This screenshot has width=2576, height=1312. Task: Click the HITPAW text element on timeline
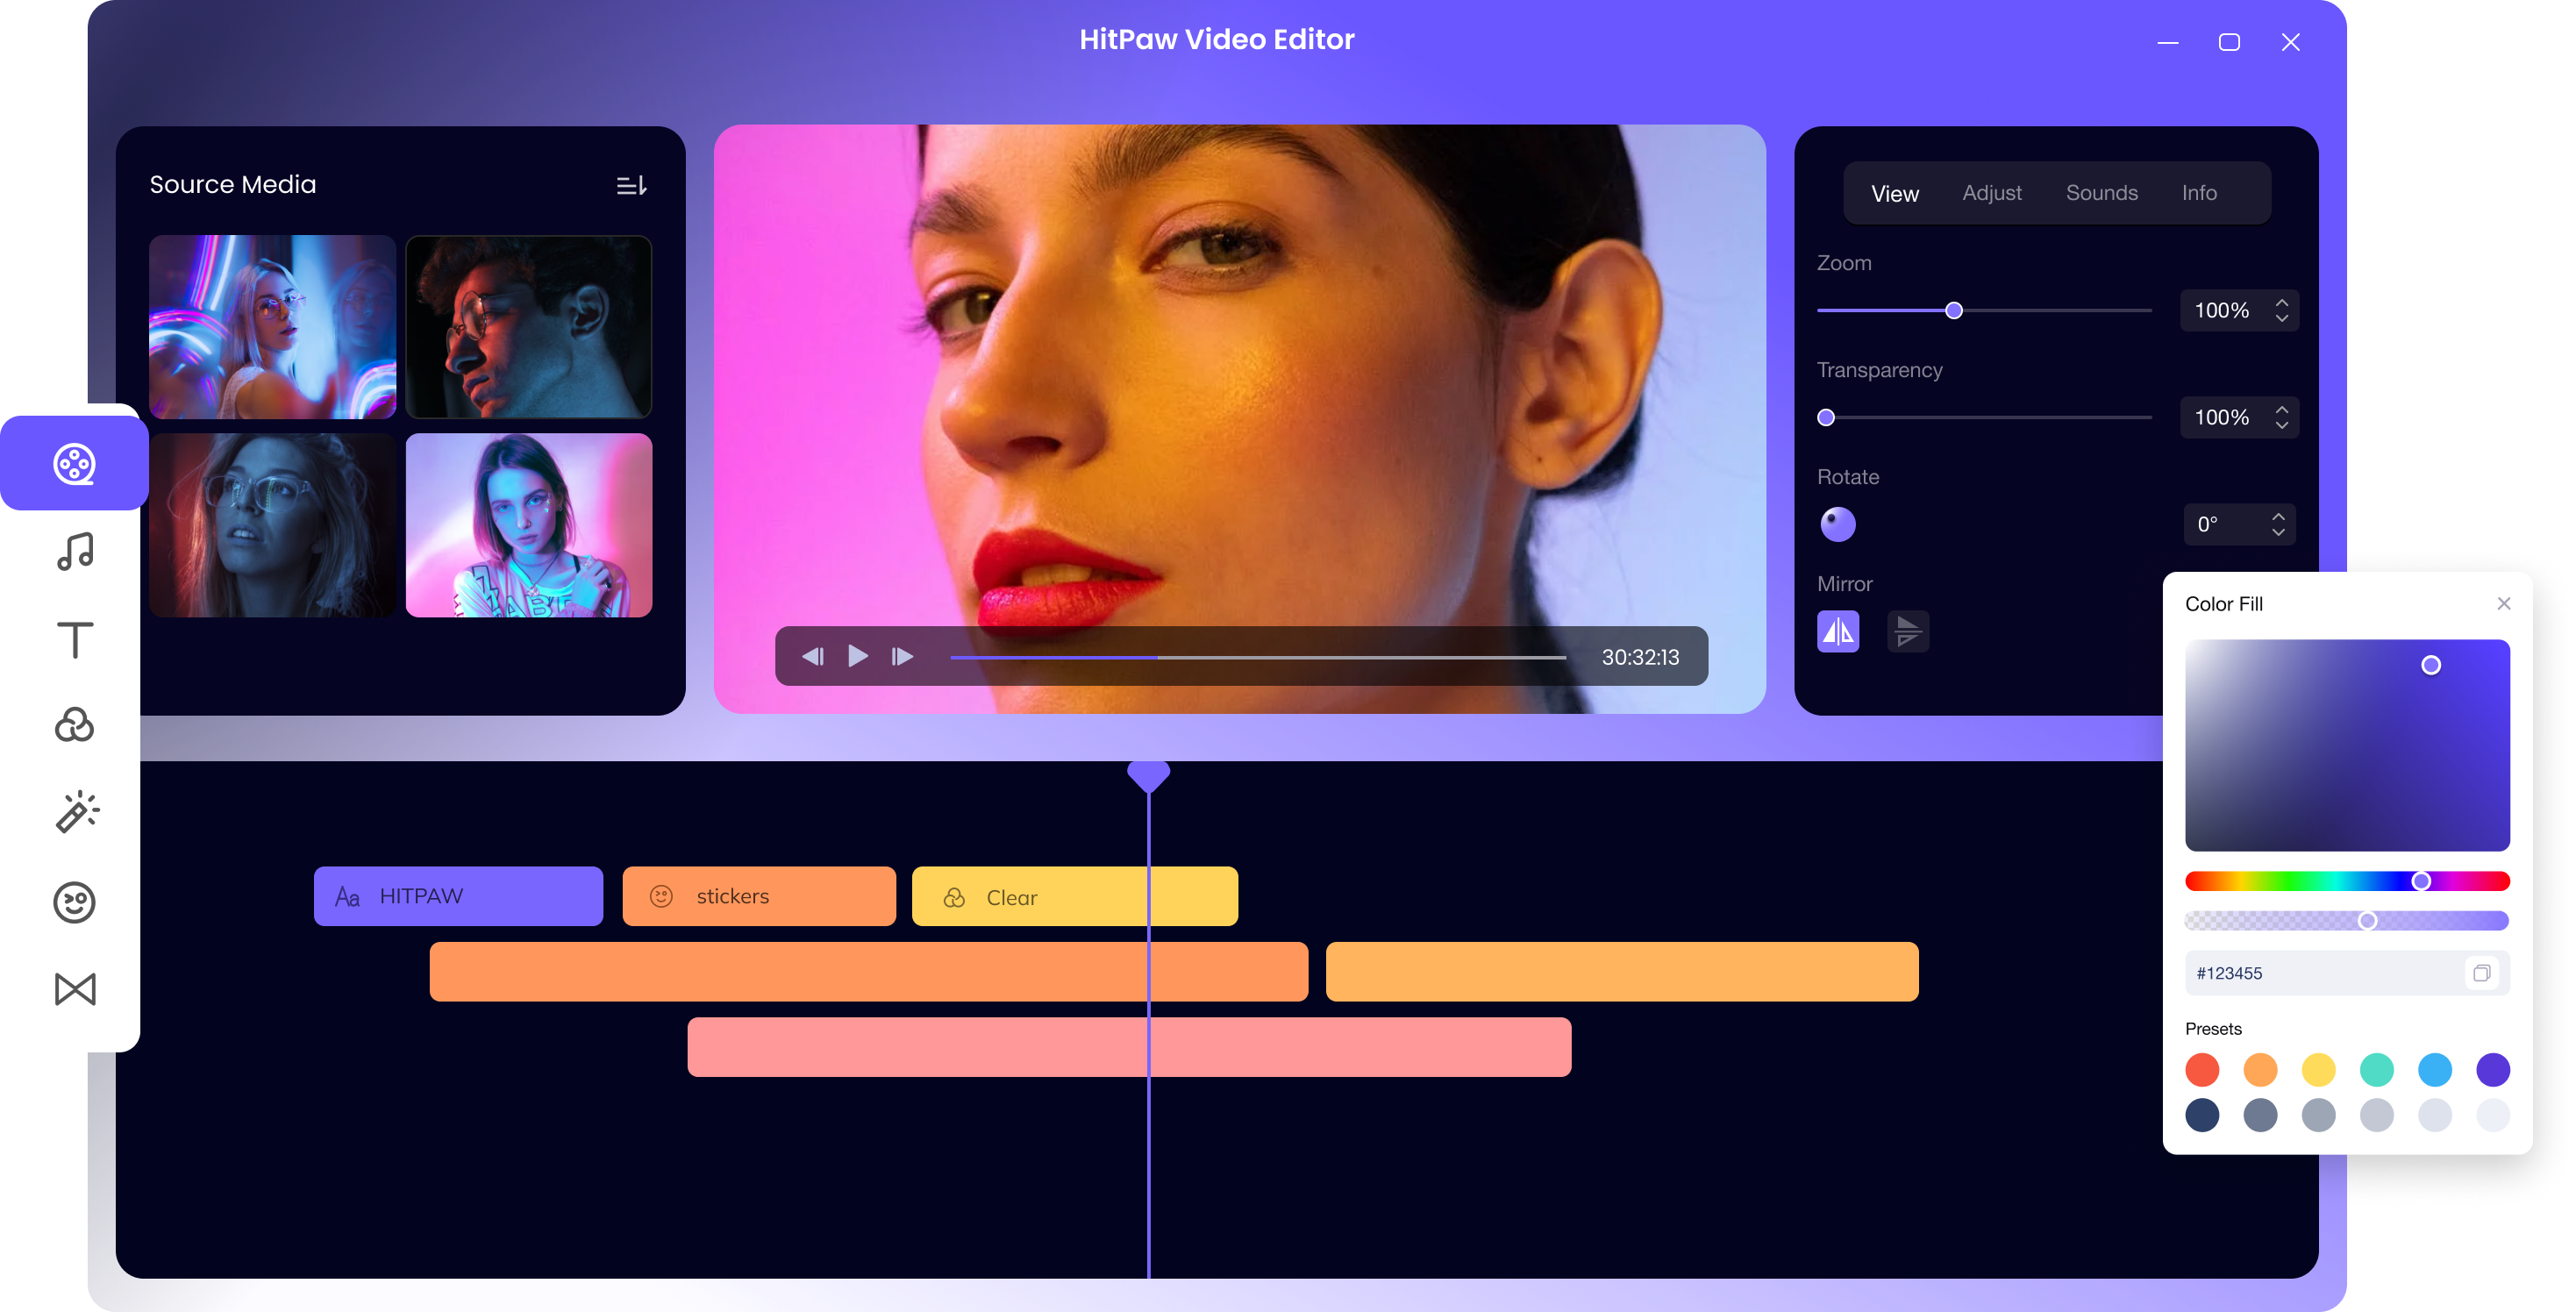(459, 897)
